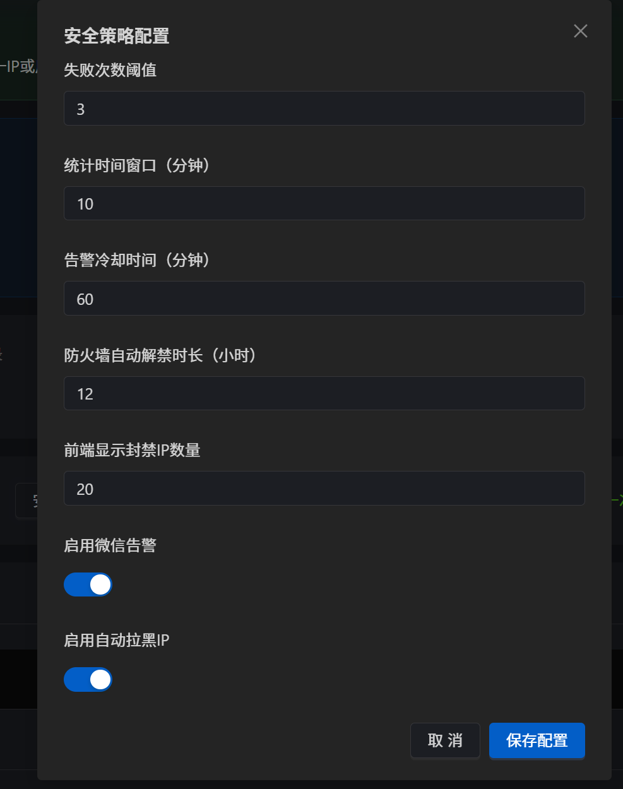The height and width of the screenshot is (789, 623).
Task: Close the 安全策略配置 dialog with the X icon
Action: (x=580, y=31)
